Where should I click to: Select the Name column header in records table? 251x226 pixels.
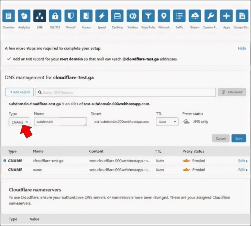tap(38, 151)
